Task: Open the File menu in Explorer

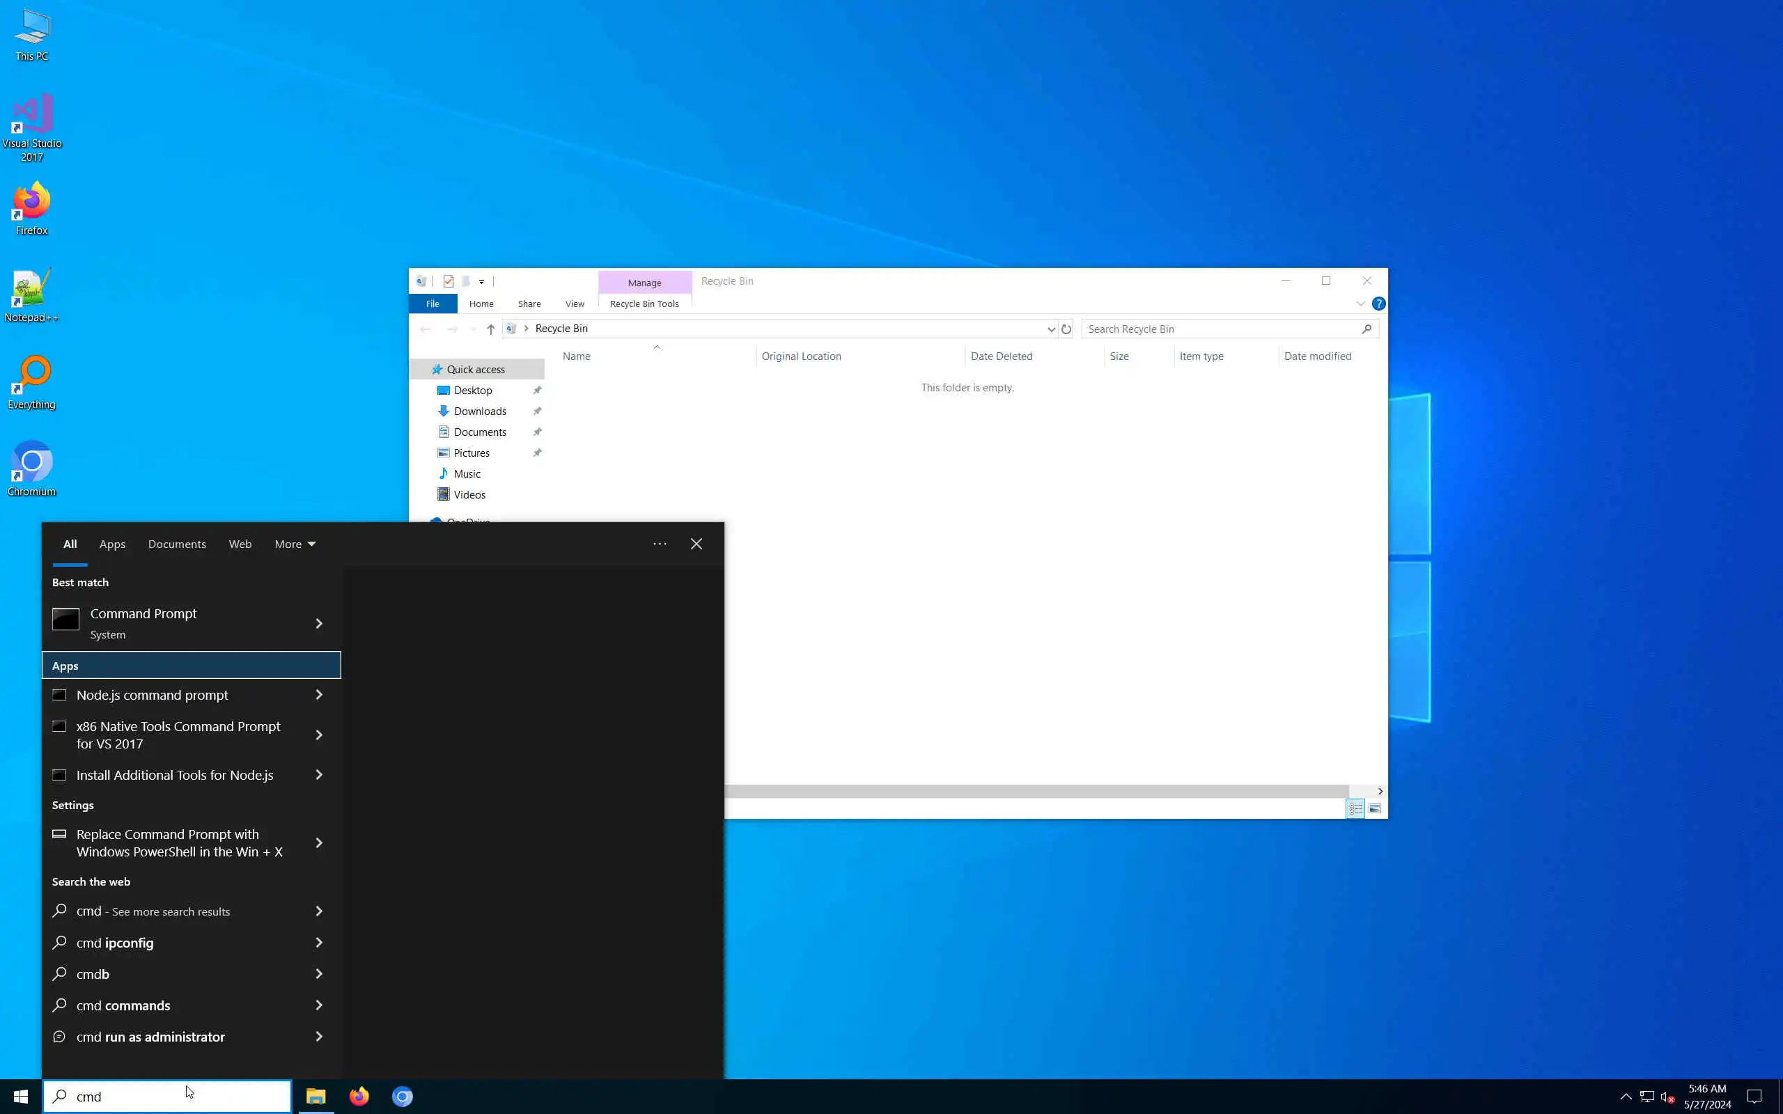Action: coord(433,304)
